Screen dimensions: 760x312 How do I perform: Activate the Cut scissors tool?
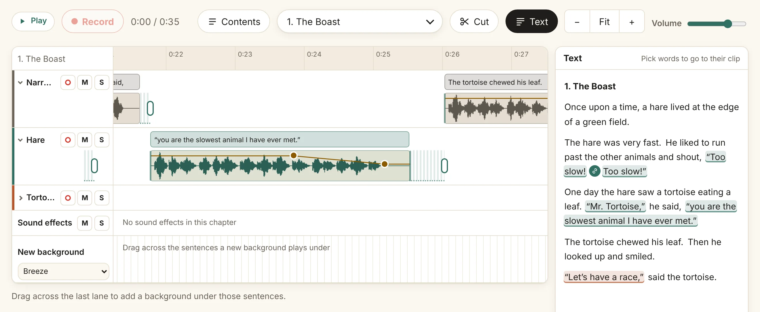(474, 21)
